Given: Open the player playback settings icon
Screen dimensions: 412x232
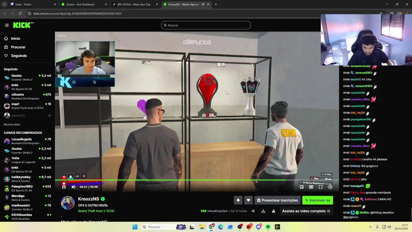Looking at the screenshot, I should (330, 187).
